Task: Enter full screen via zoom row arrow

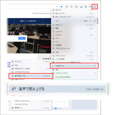Action: [95, 21]
